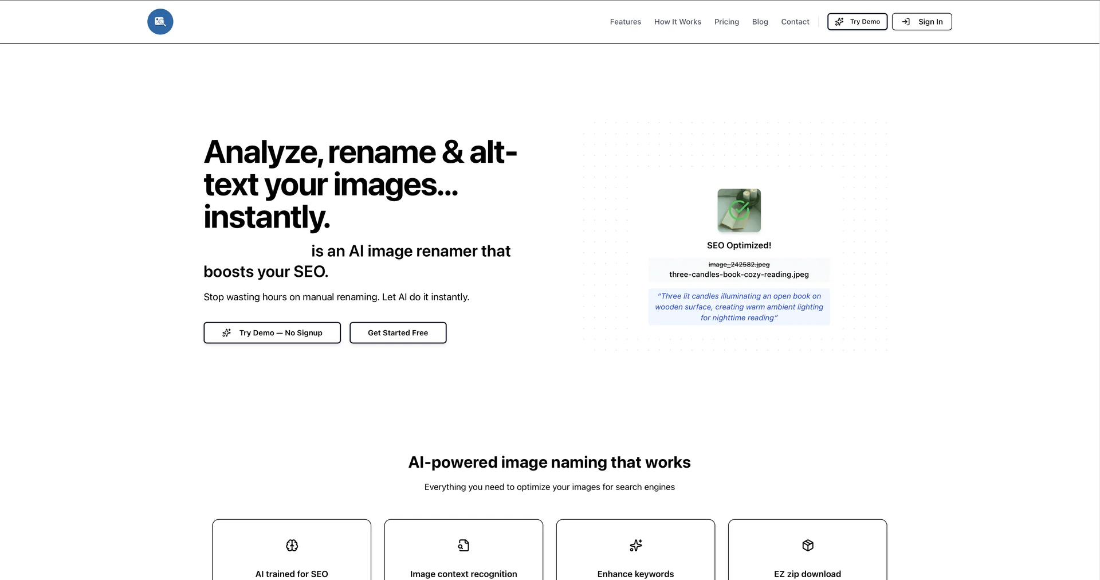Go to How It Works section

(x=677, y=22)
